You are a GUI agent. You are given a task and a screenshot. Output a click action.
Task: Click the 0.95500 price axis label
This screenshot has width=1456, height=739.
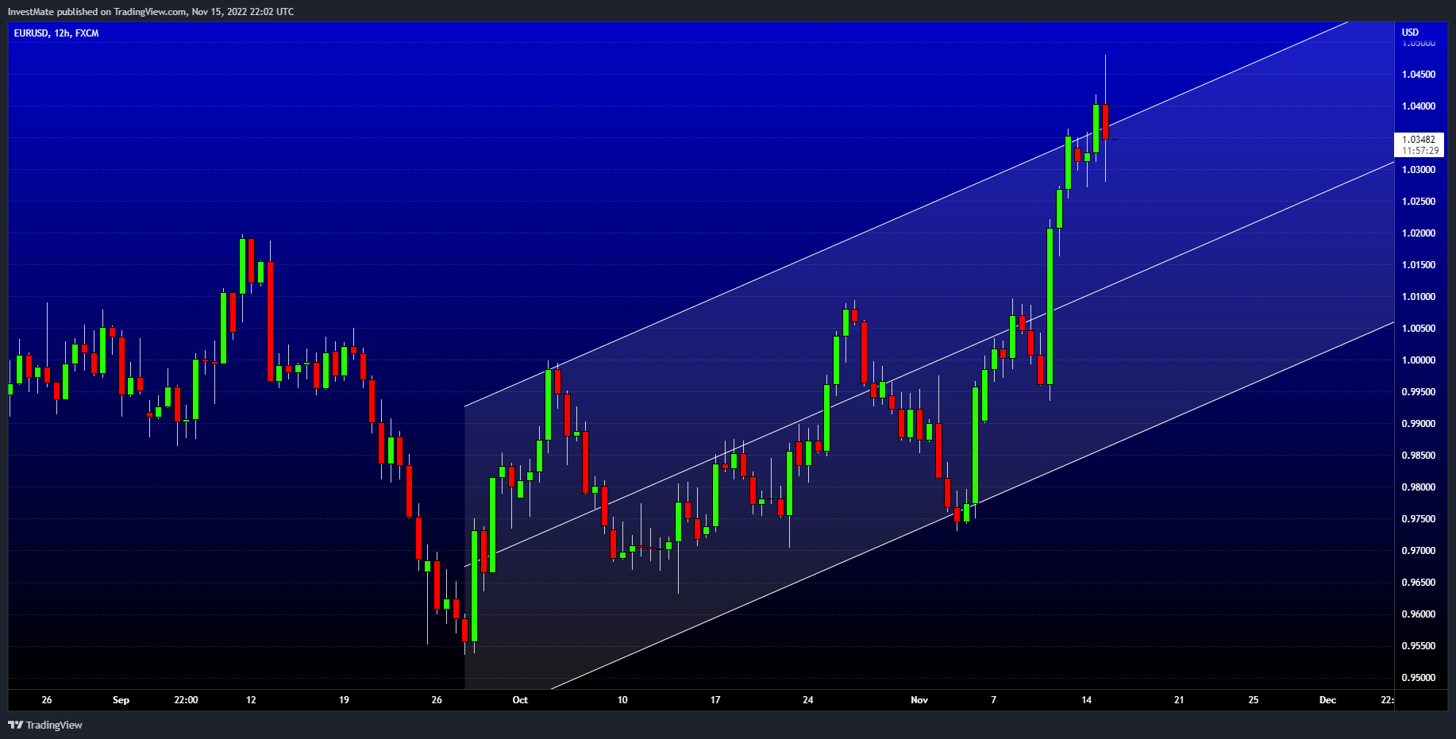point(1419,646)
